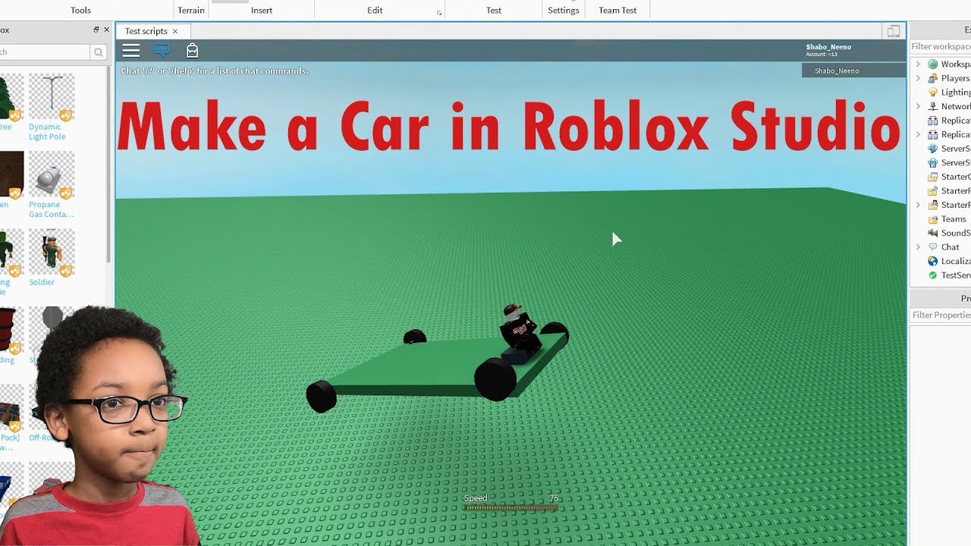
Task: Focus the Toolbox search field
Action: (44, 52)
